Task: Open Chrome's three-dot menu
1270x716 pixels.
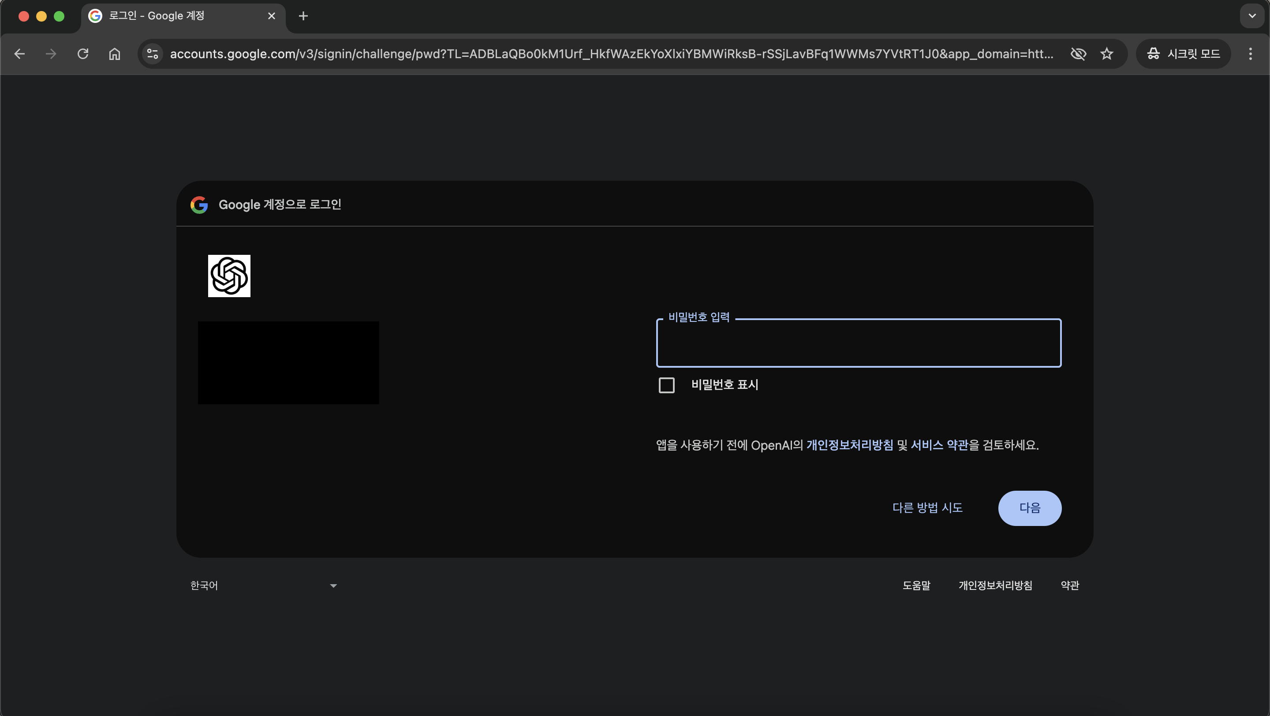Action: point(1250,54)
